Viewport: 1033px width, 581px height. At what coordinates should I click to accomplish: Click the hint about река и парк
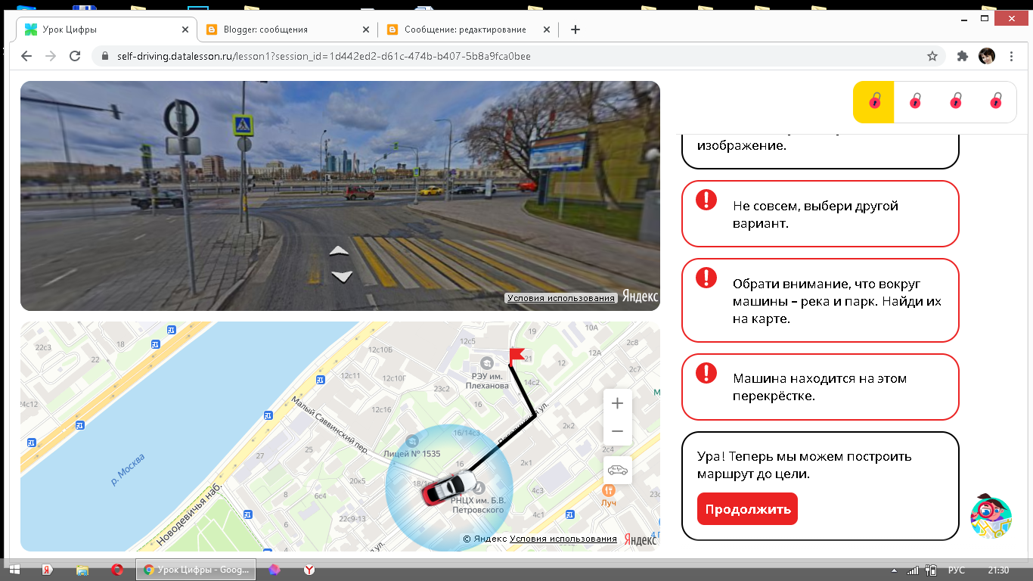[821, 300]
